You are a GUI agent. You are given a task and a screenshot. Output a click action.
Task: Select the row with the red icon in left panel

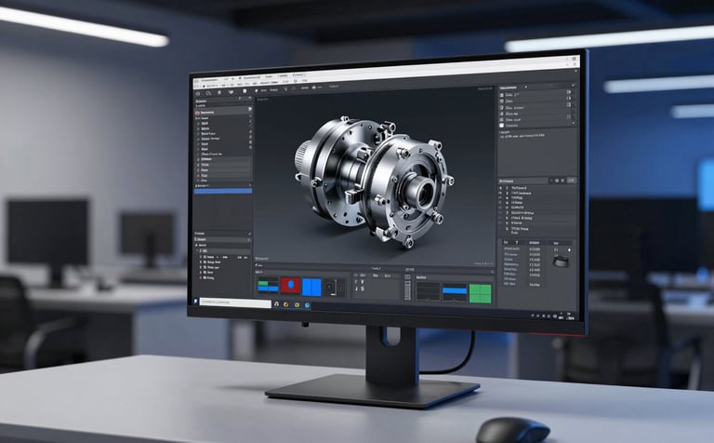pyautogui.click(x=223, y=112)
